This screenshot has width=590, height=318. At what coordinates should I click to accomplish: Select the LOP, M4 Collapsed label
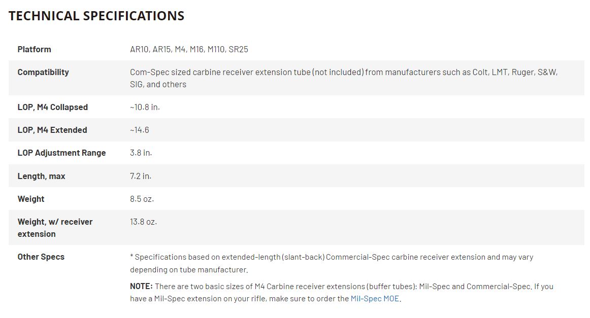tap(53, 107)
